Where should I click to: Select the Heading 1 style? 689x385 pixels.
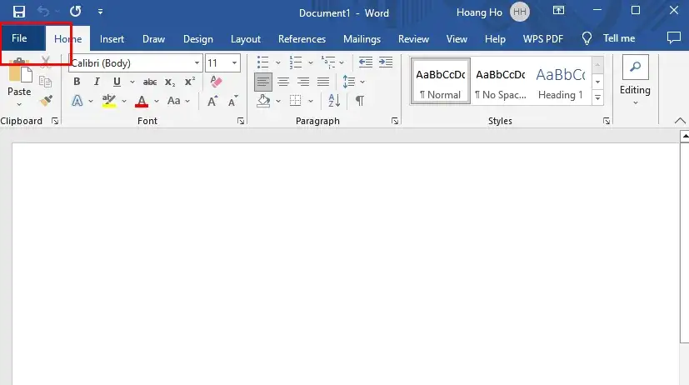pyautogui.click(x=560, y=82)
